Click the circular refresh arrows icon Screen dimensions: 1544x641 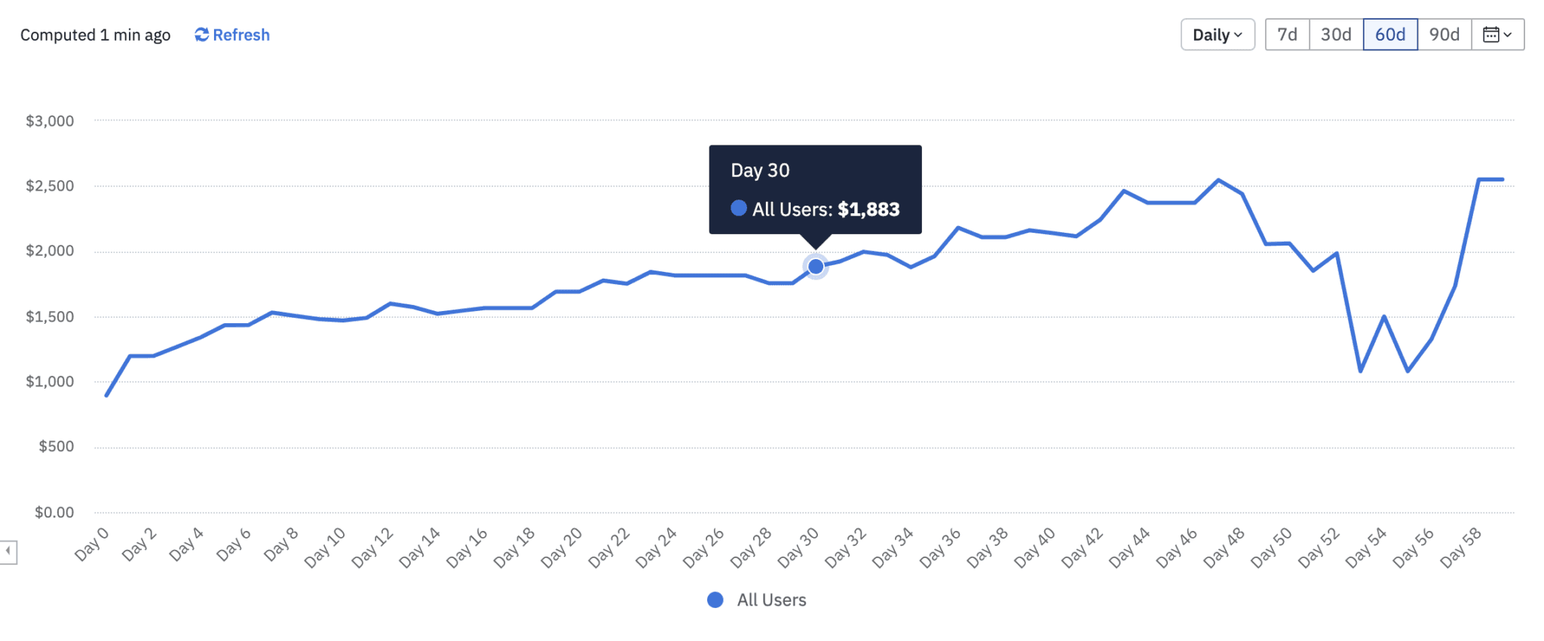pyautogui.click(x=201, y=35)
